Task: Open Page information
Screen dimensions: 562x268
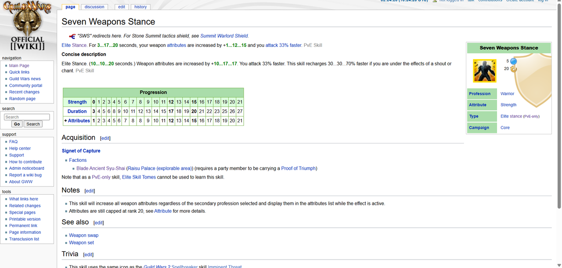Action: point(25,232)
